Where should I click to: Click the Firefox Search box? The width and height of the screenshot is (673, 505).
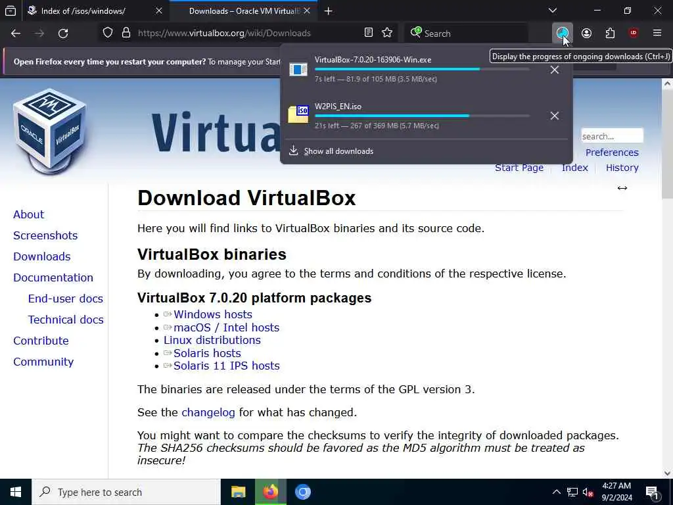tap(466, 33)
